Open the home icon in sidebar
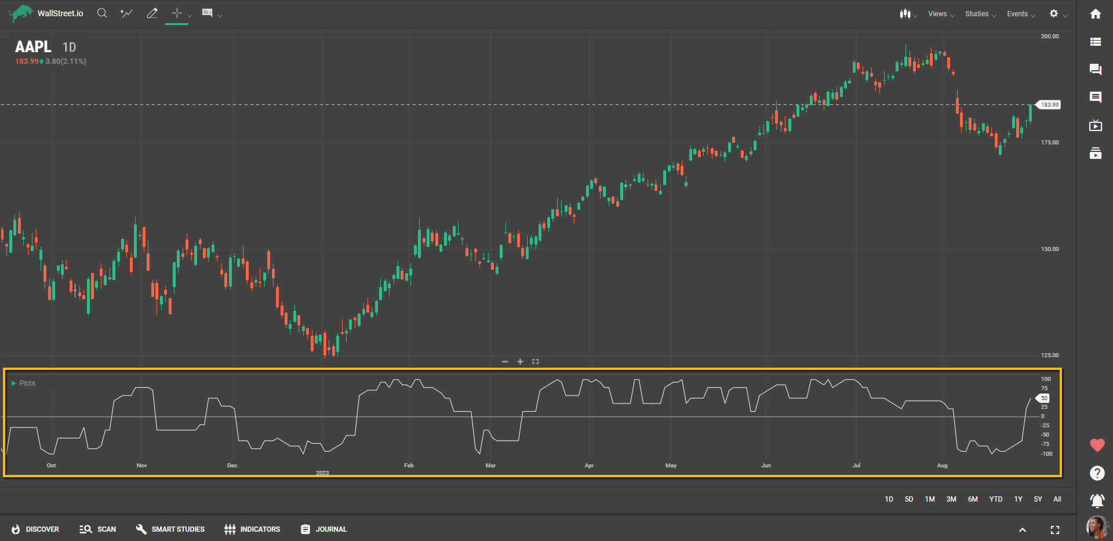1113x541 pixels. point(1095,14)
